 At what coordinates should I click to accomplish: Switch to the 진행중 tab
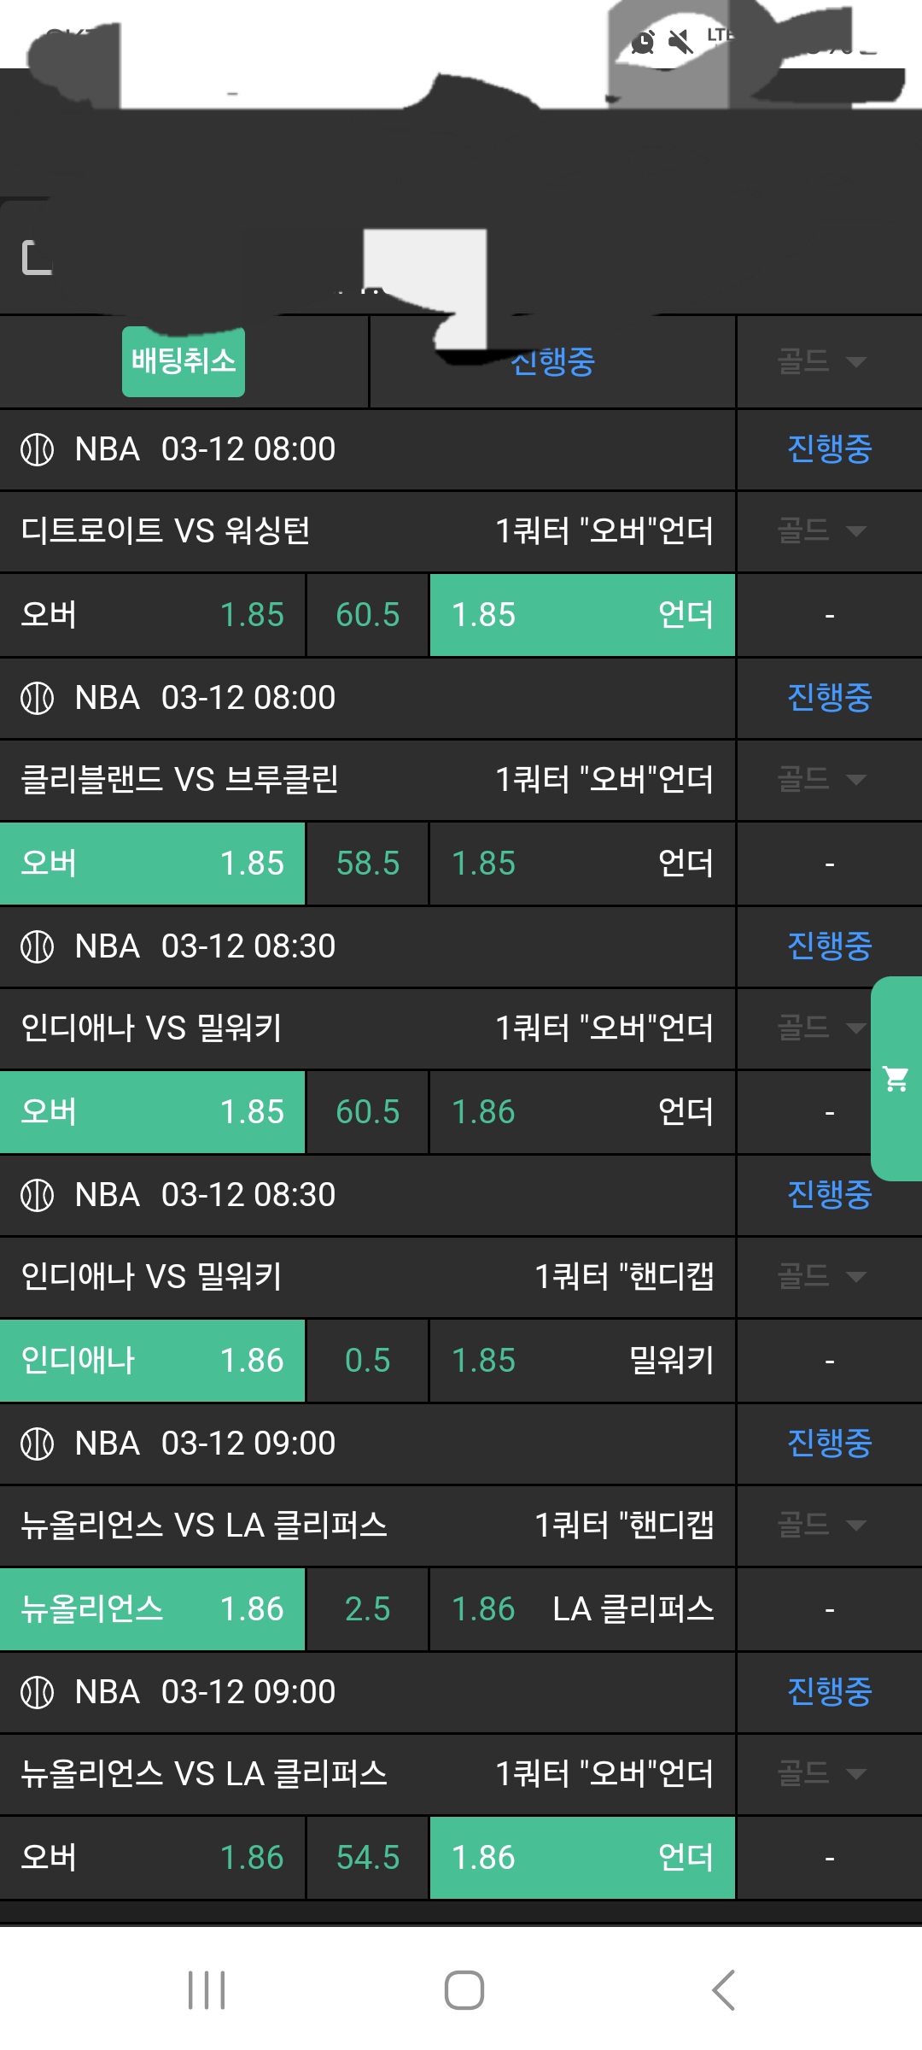[552, 362]
